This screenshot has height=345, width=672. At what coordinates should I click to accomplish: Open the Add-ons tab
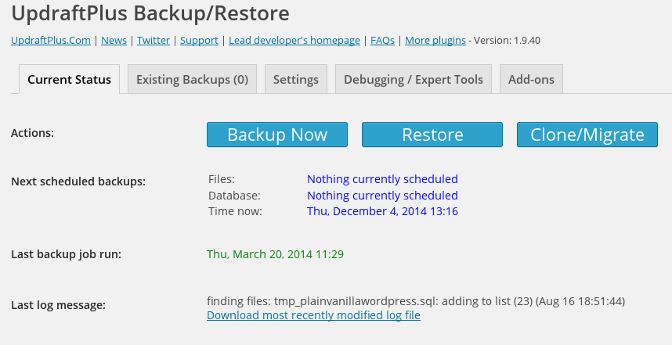pos(531,79)
